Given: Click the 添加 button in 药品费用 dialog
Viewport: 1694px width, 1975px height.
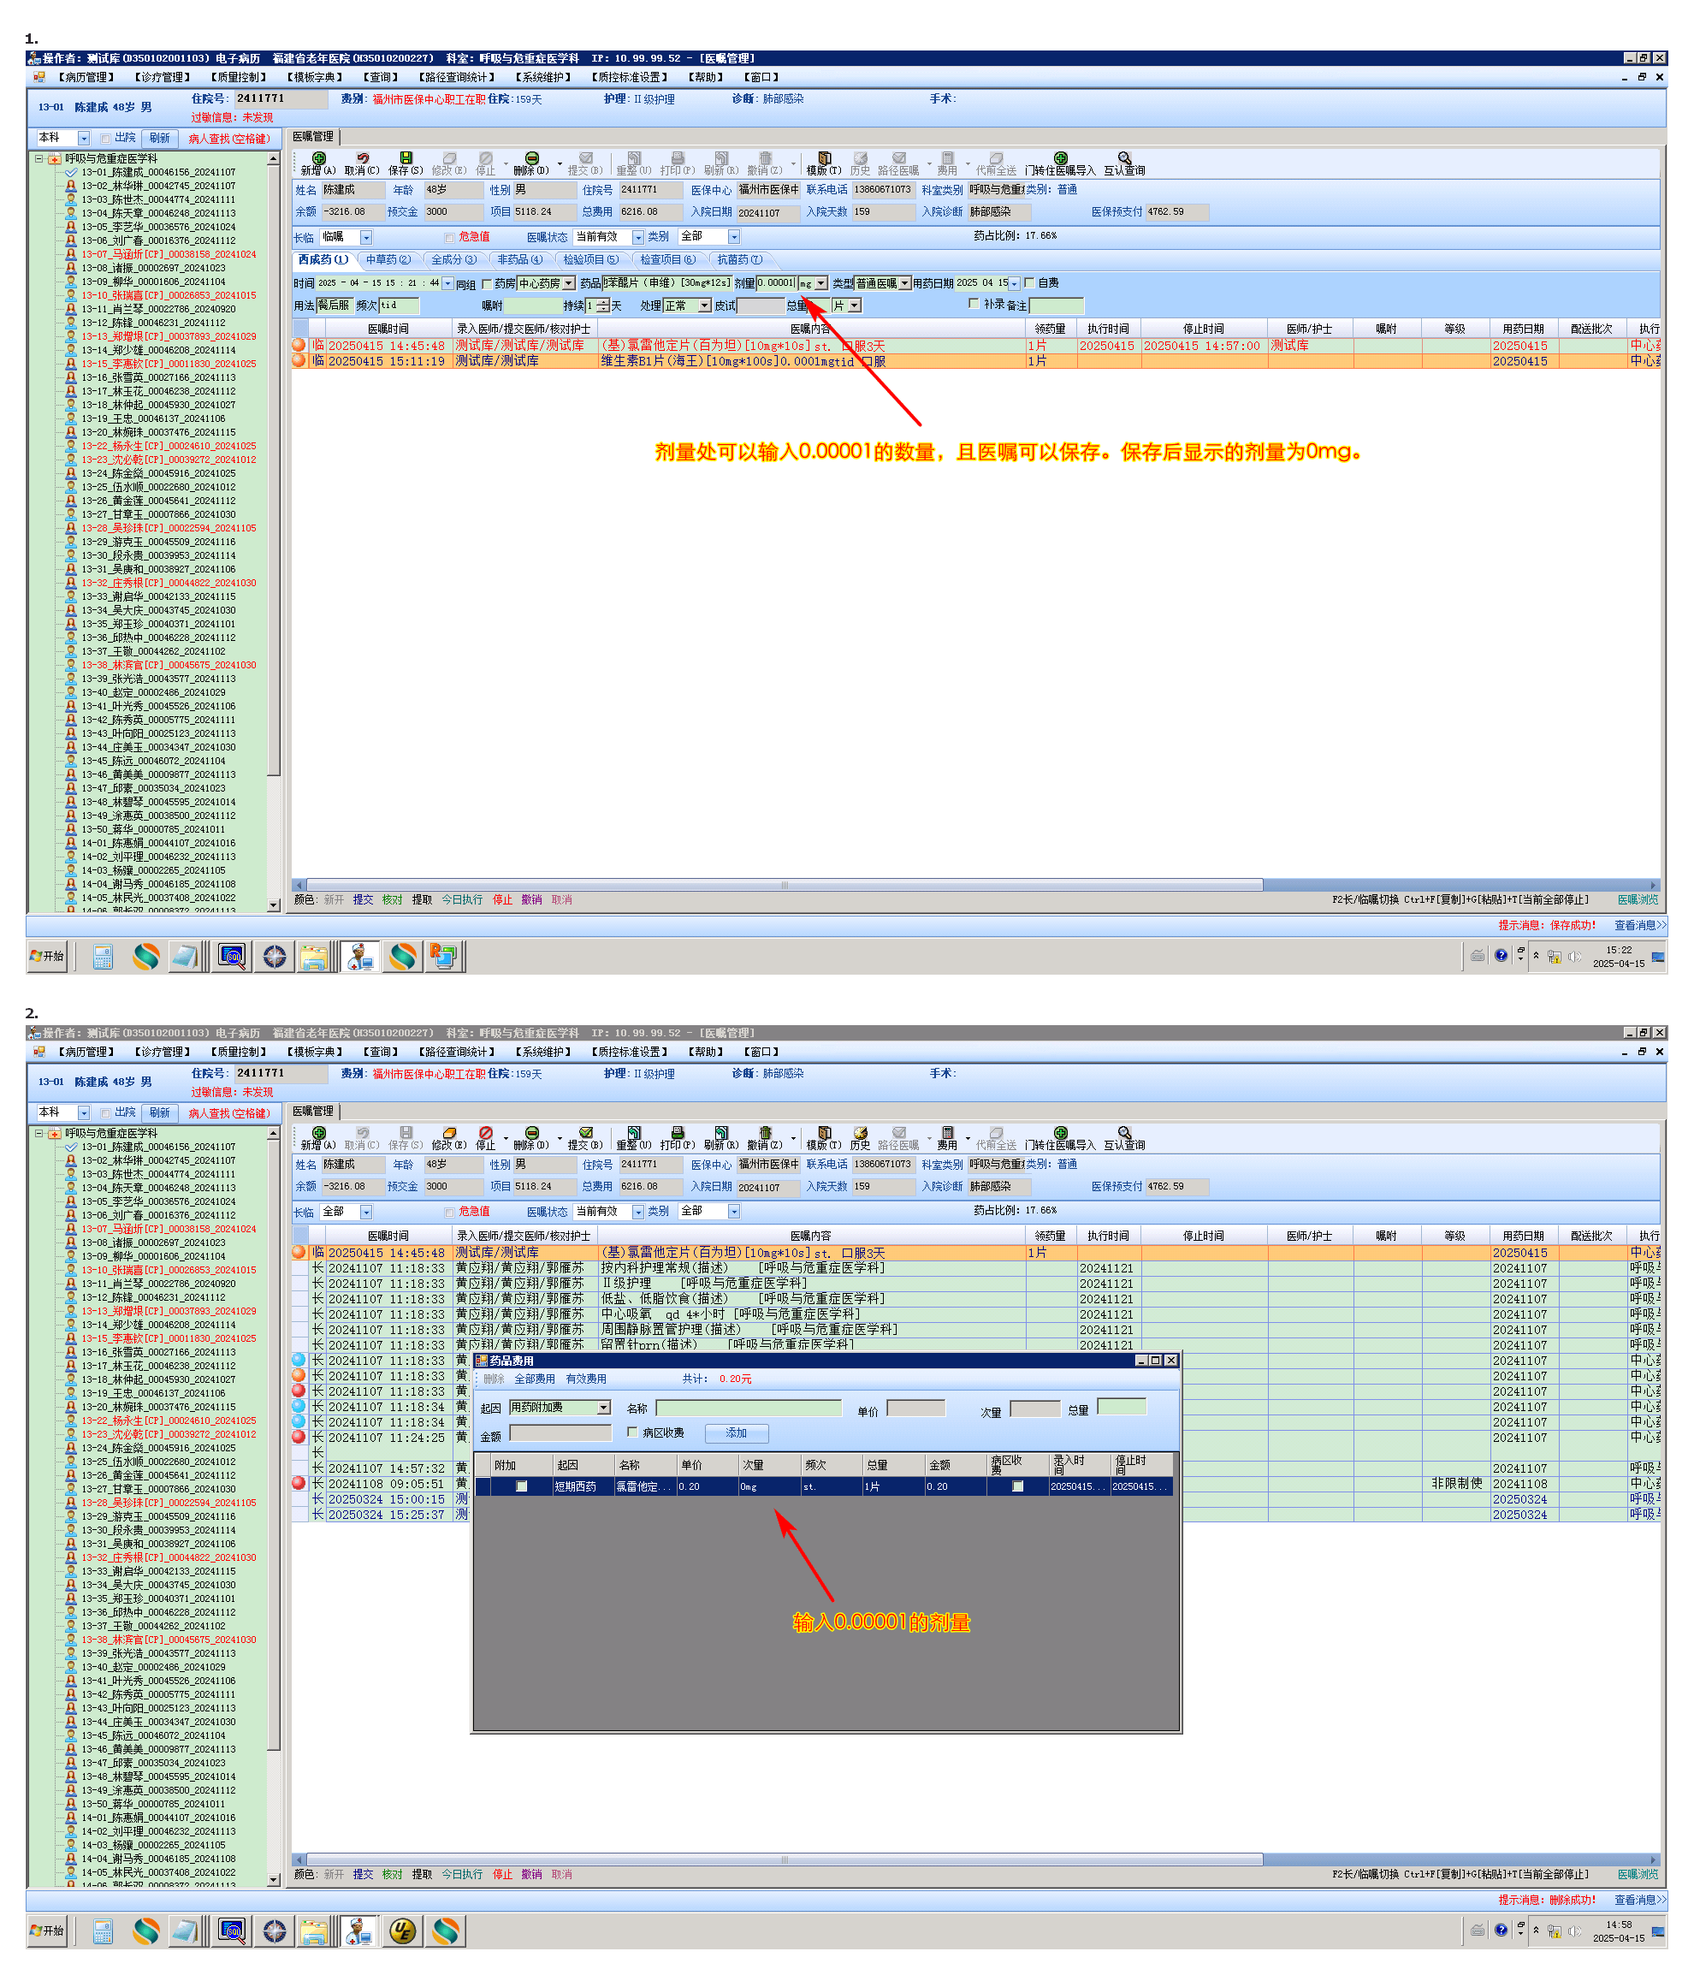Looking at the screenshot, I should pyautogui.click(x=736, y=1433).
